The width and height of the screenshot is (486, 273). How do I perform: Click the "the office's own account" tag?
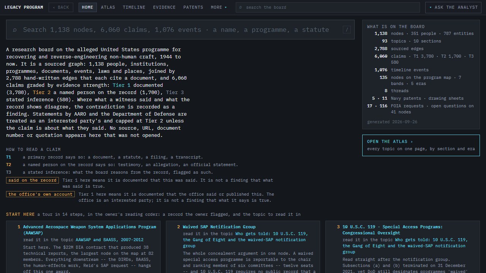40,194
